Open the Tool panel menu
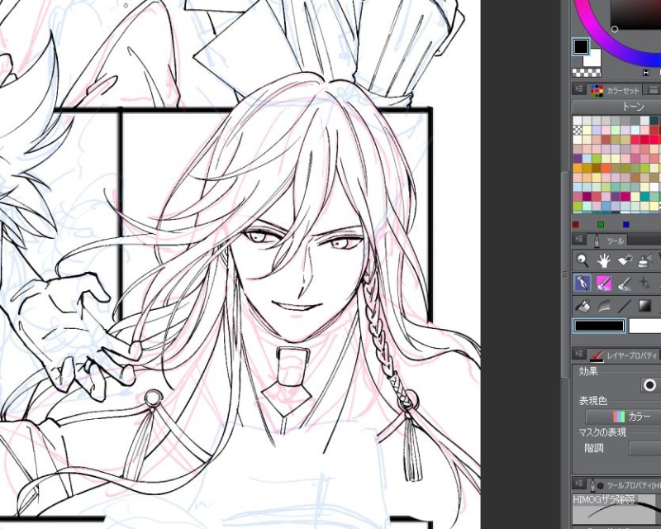This screenshot has width=661, height=529. [x=579, y=239]
